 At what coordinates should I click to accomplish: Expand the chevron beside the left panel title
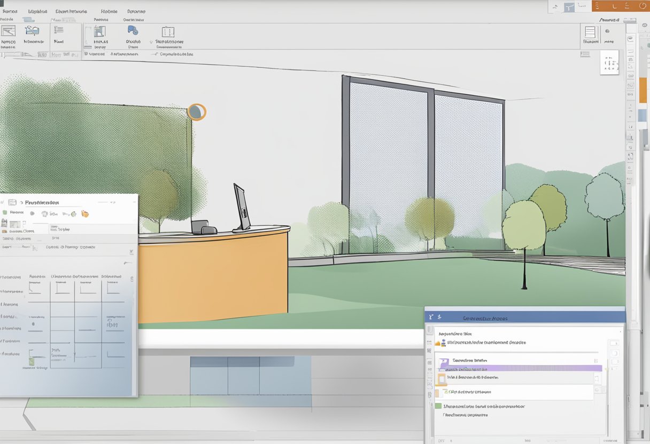pos(22,203)
